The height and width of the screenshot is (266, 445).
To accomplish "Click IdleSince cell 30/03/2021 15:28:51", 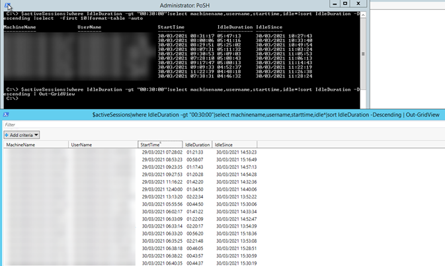I will [237, 248].
